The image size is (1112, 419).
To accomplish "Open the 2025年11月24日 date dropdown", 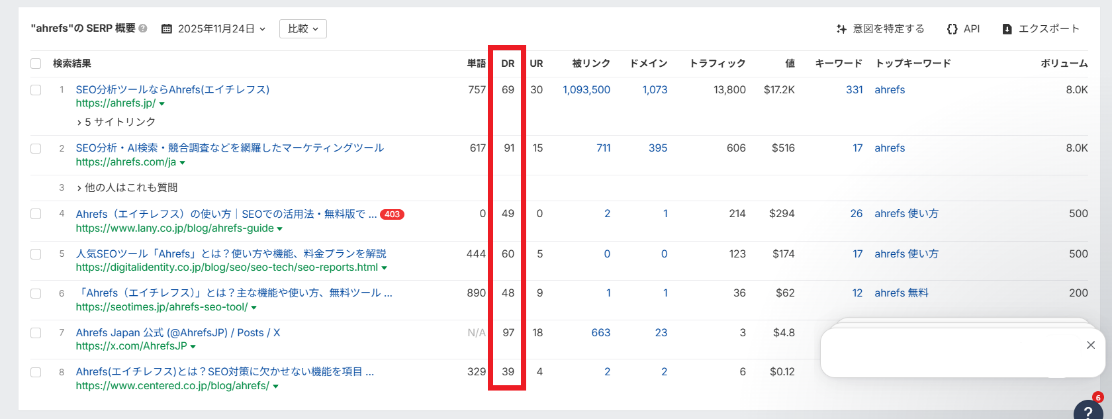I will 214,28.
